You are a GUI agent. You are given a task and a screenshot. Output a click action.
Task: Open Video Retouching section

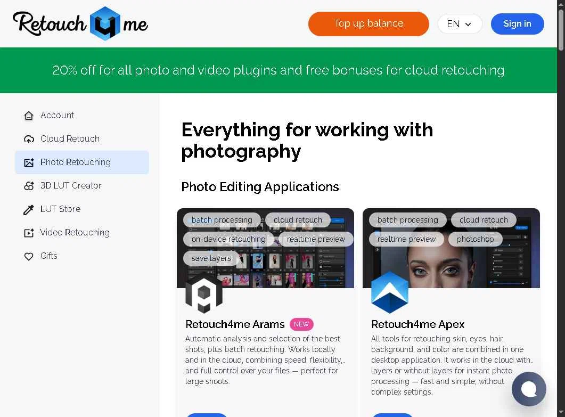click(x=82, y=233)
